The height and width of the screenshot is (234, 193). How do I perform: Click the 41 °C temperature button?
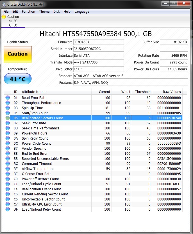[18, 79]
